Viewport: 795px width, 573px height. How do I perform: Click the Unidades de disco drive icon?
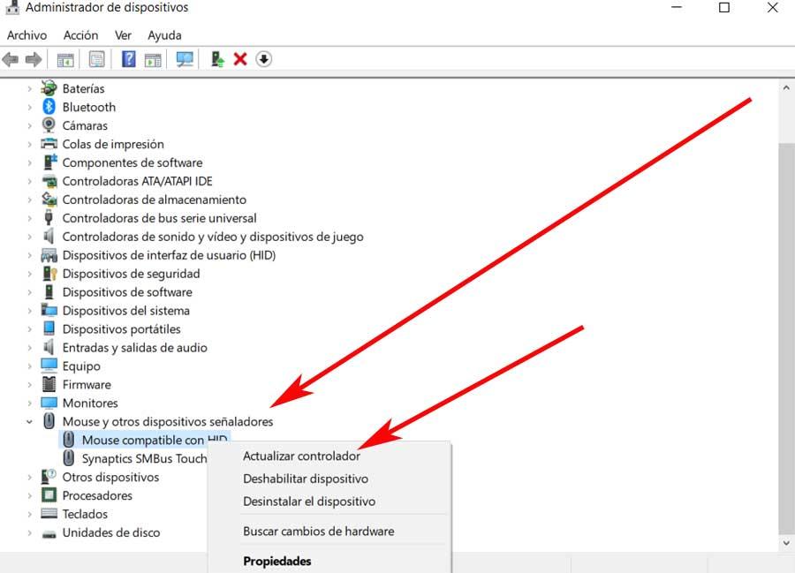(x=49, y=533)
